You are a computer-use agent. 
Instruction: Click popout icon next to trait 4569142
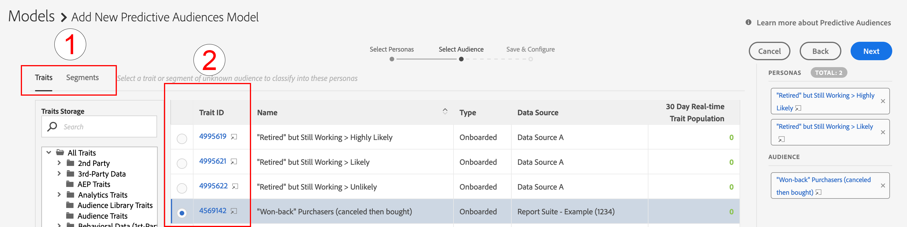coord(234,211)
